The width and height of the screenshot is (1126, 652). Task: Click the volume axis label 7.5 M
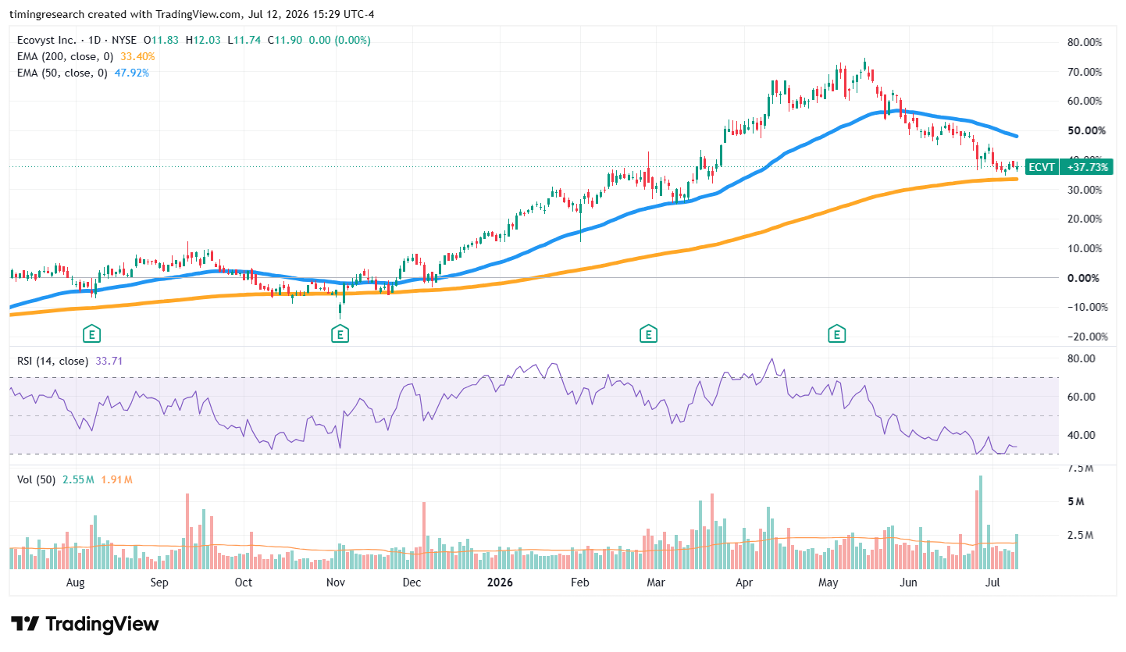(1081, 469)
